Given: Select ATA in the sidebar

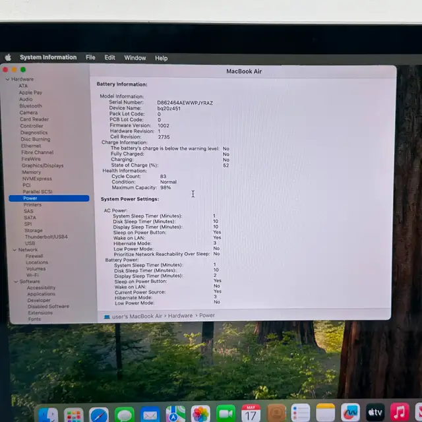Looking at the screenshot, I should (x=23, y=86).
